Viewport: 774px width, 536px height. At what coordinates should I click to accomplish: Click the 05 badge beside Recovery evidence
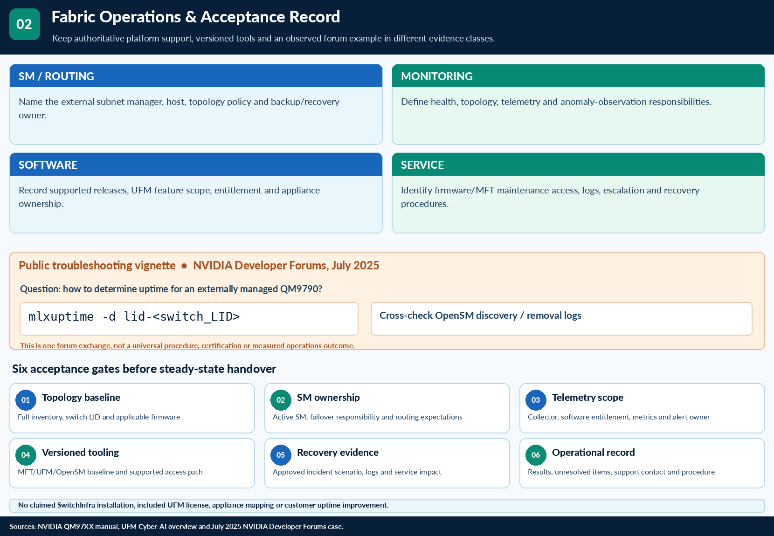pyautogui.click(x=281, y=455)
